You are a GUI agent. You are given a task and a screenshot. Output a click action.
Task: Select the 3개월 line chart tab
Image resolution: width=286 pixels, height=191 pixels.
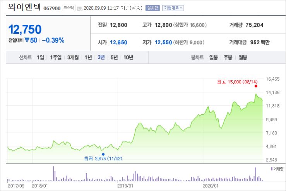click(x=73, y=57)
